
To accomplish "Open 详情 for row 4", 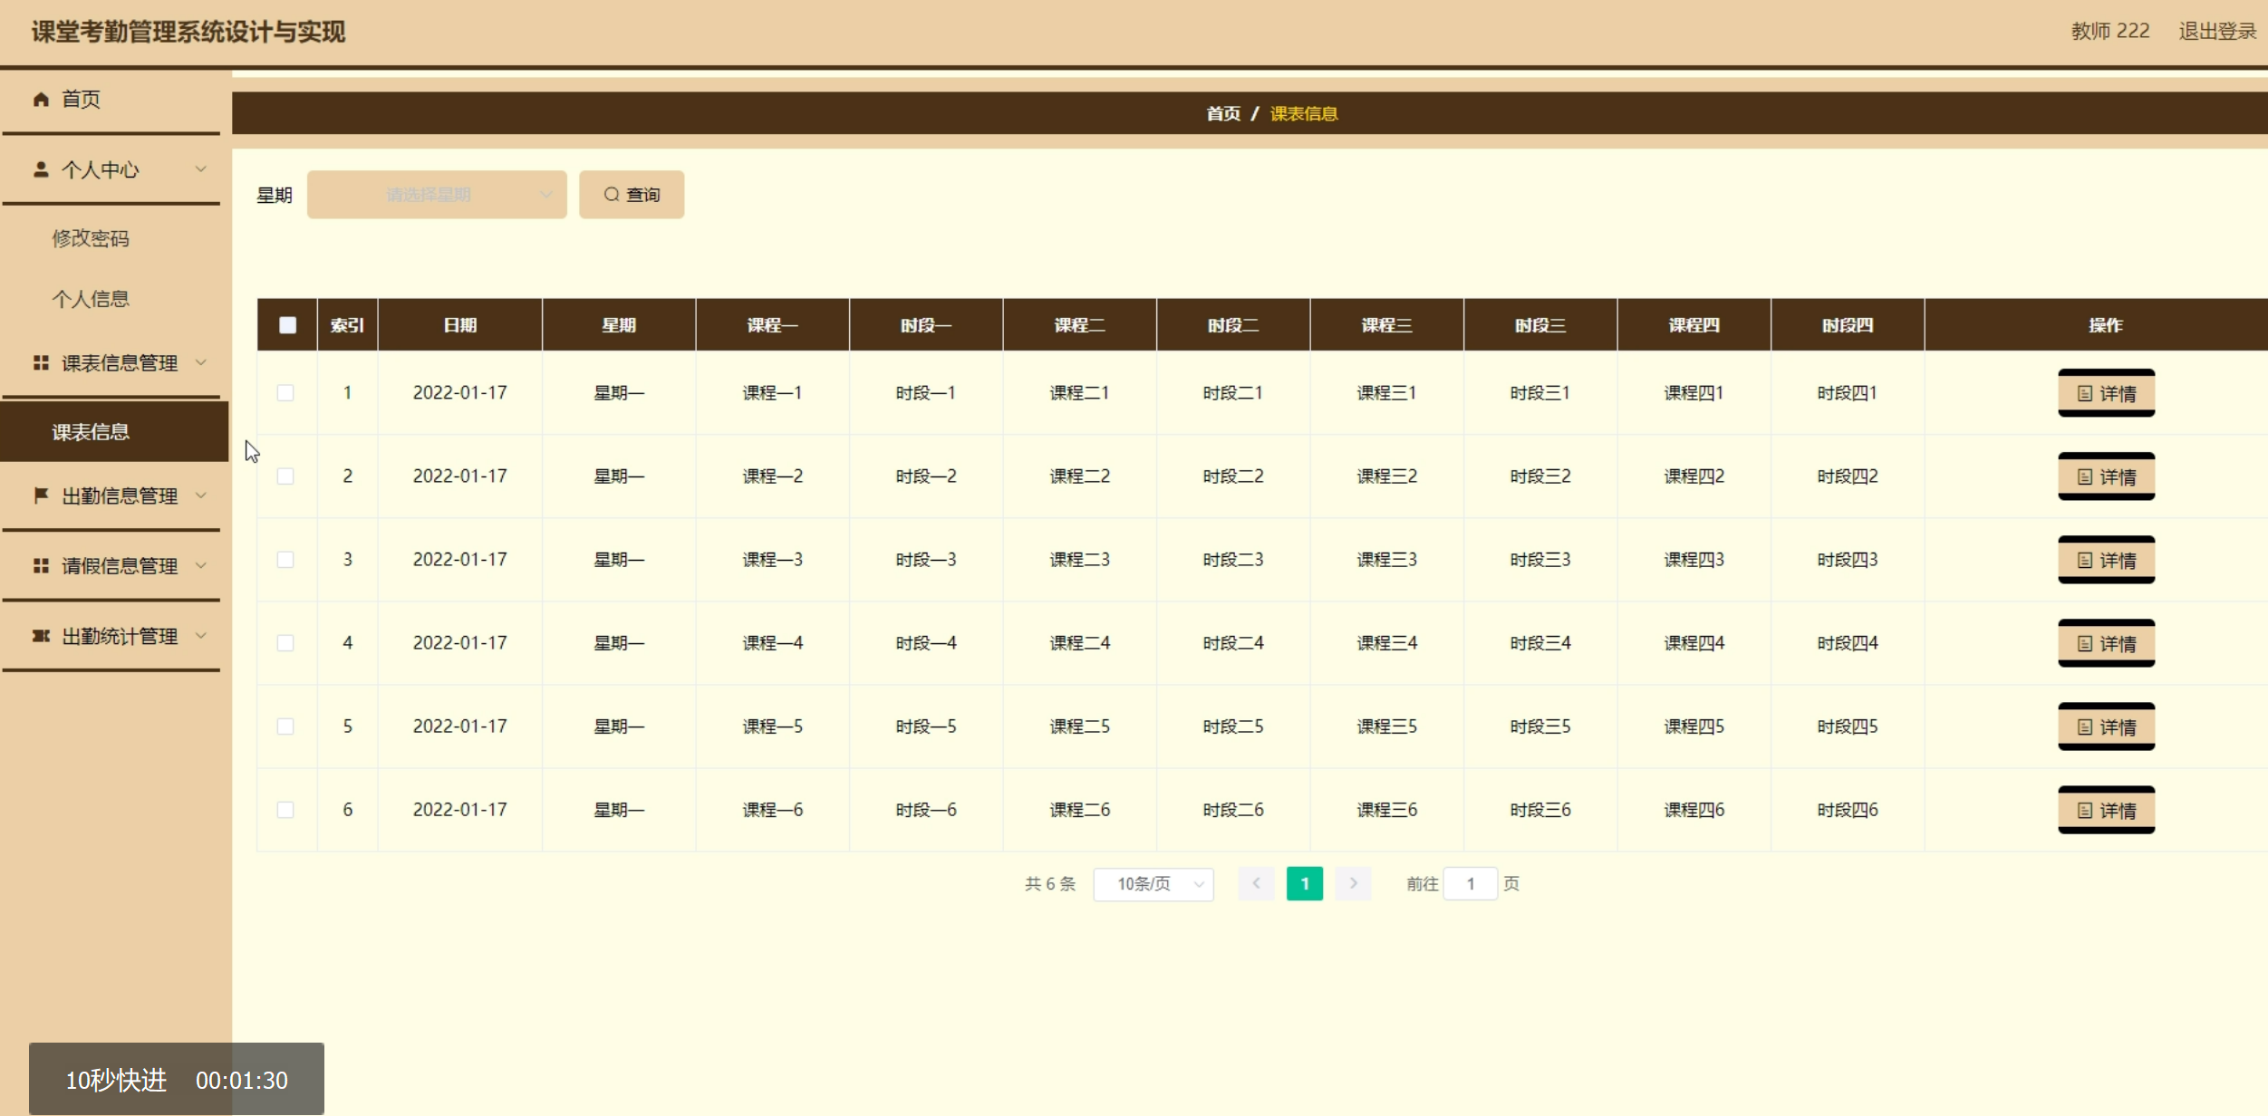I will tap(2106, 644).
